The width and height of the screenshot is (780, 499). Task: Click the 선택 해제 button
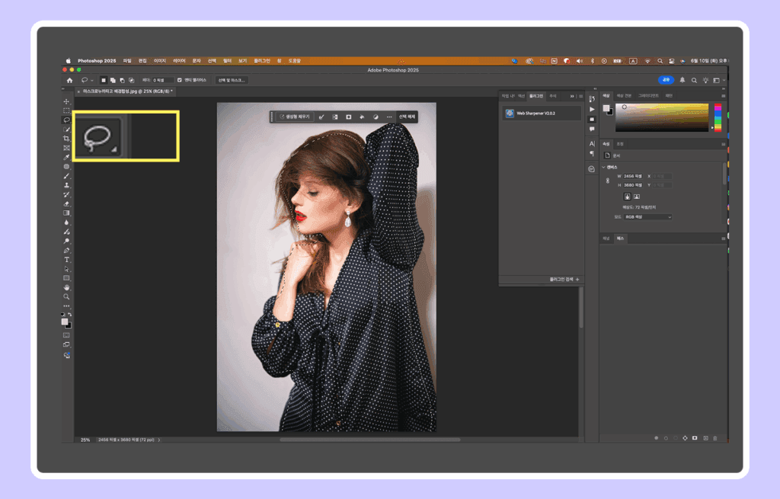pyautogui.click(x=407, y=117)
